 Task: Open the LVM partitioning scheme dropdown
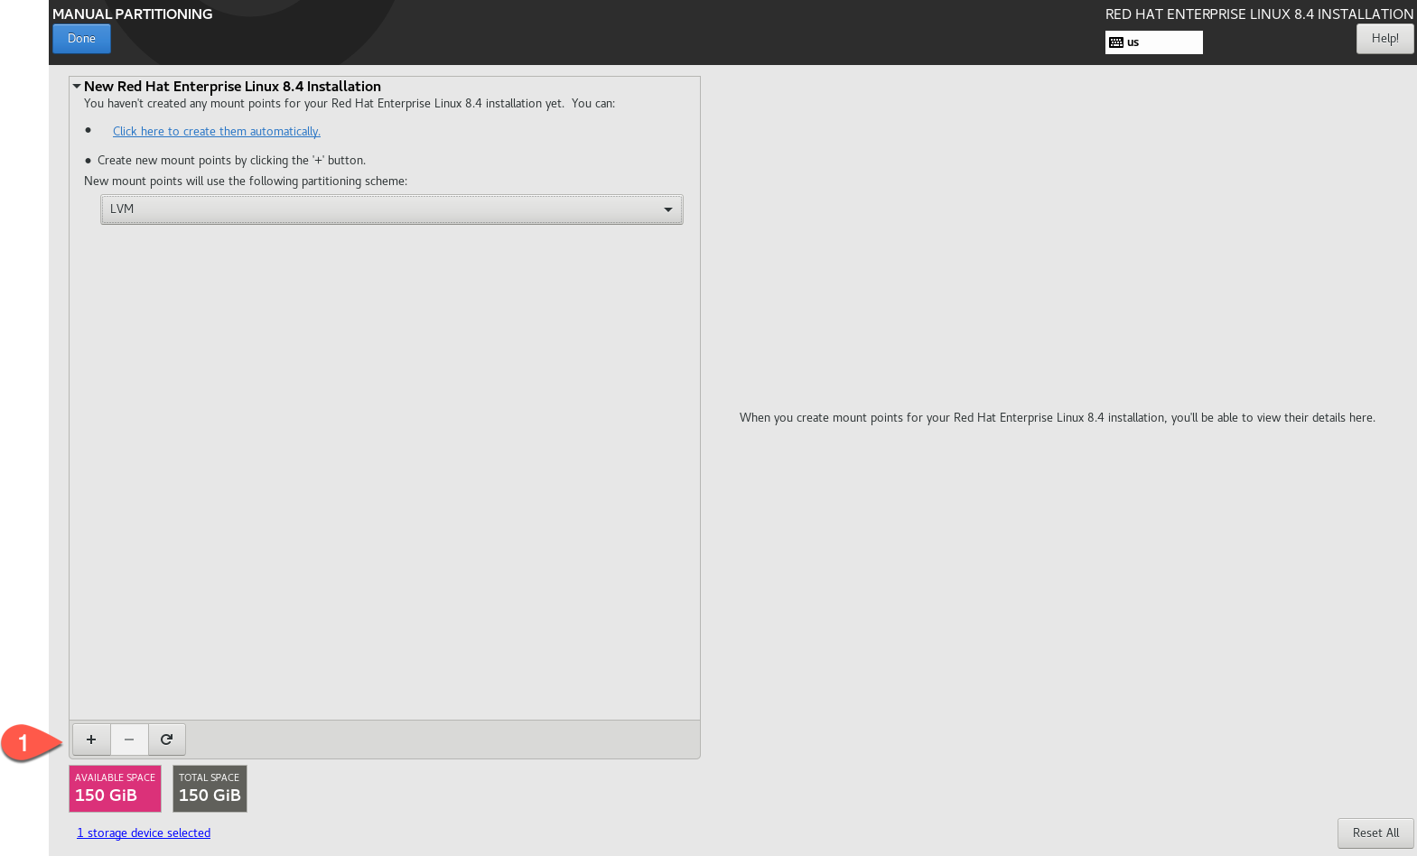click(x=392, y=209)
